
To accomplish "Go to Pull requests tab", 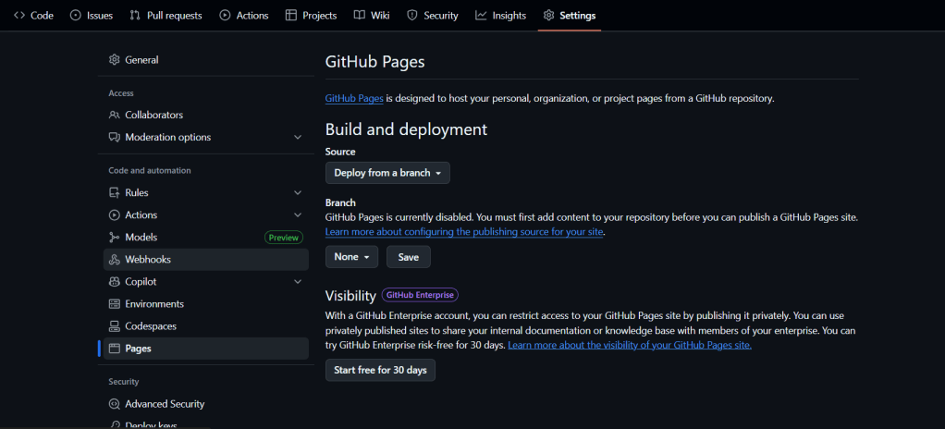I will coord(166,16).
